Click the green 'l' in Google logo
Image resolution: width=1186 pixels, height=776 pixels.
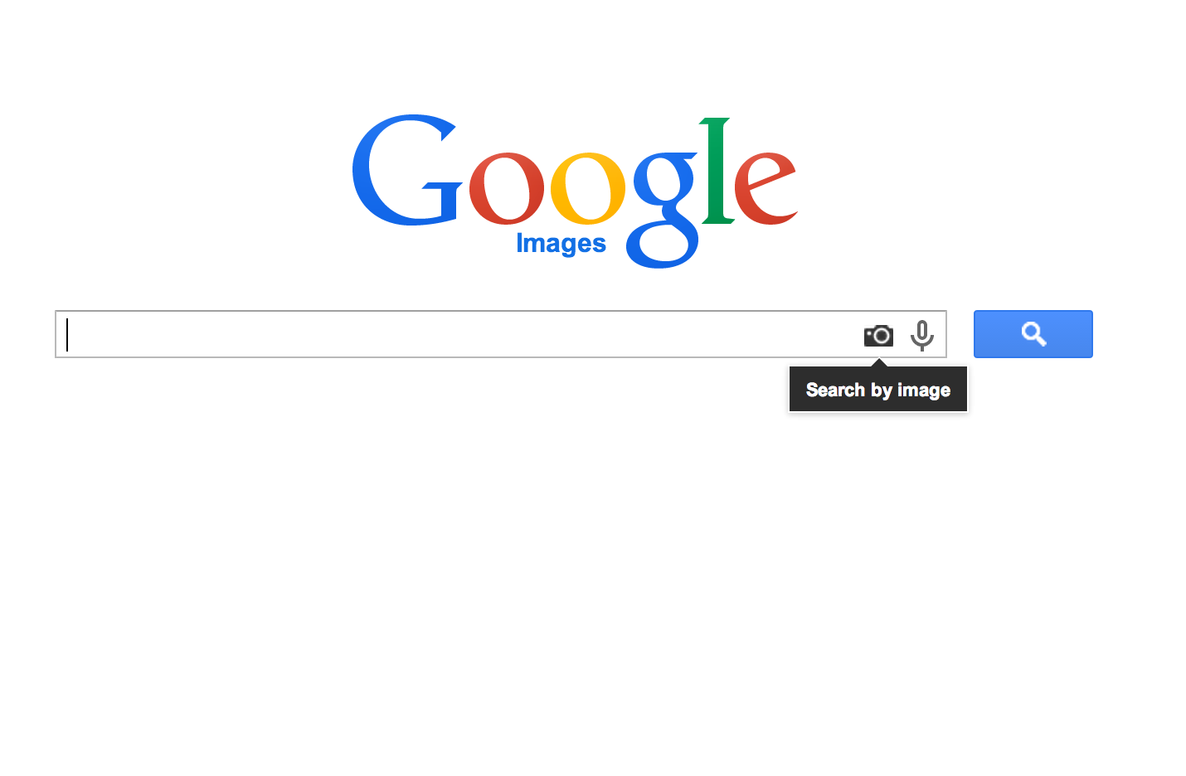click(717, 171)
